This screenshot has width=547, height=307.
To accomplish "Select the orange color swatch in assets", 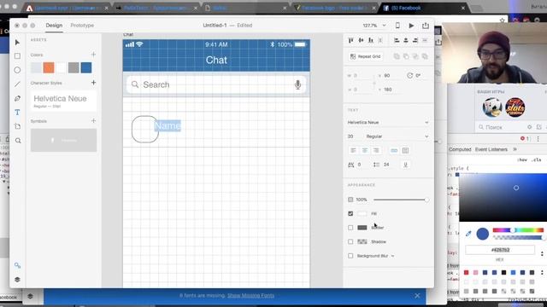I will click(49, 67).
